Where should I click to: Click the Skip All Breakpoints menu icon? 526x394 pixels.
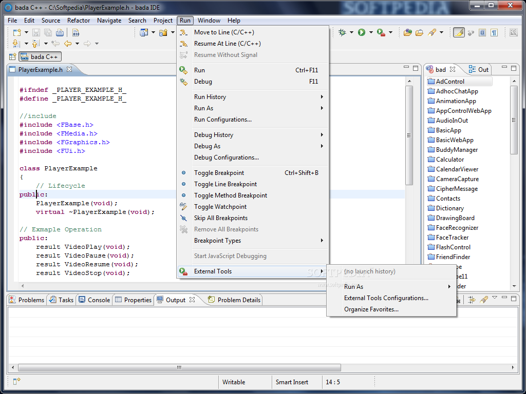point(183,218)
